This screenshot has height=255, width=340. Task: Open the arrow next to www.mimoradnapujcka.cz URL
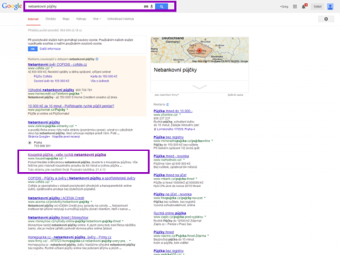212,141
